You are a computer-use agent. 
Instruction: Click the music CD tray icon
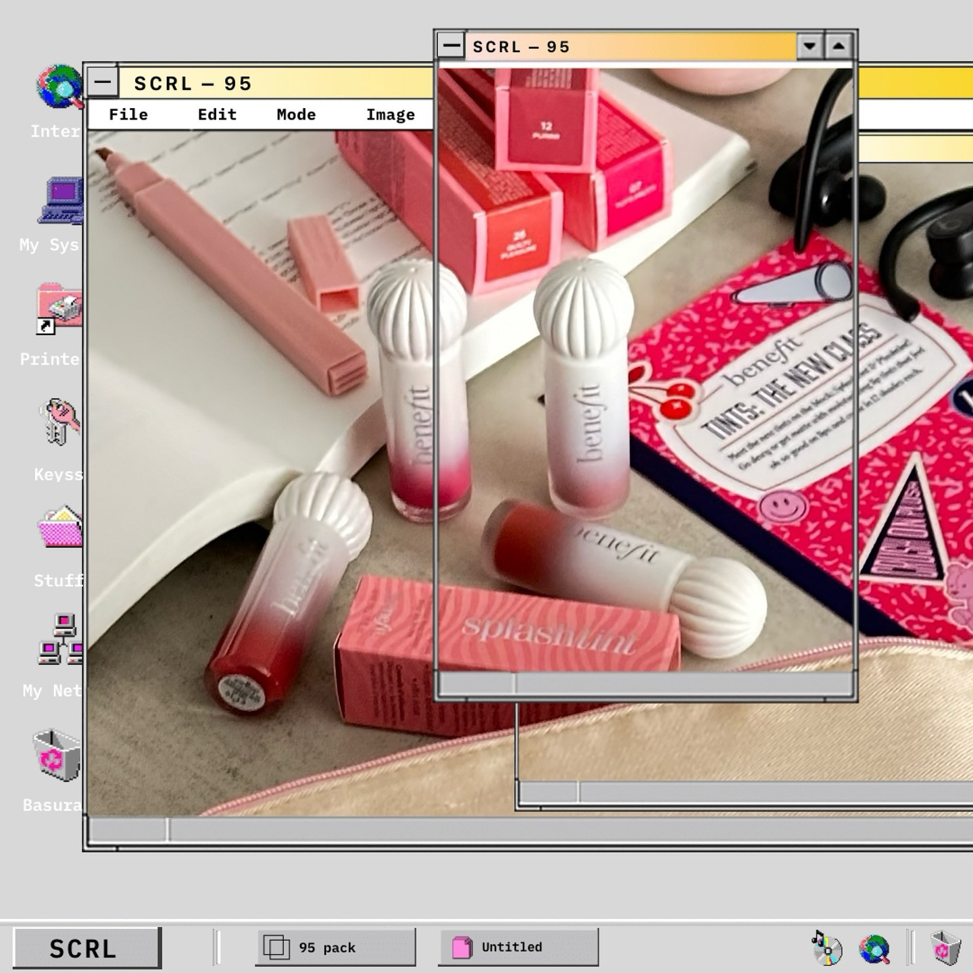827,948
